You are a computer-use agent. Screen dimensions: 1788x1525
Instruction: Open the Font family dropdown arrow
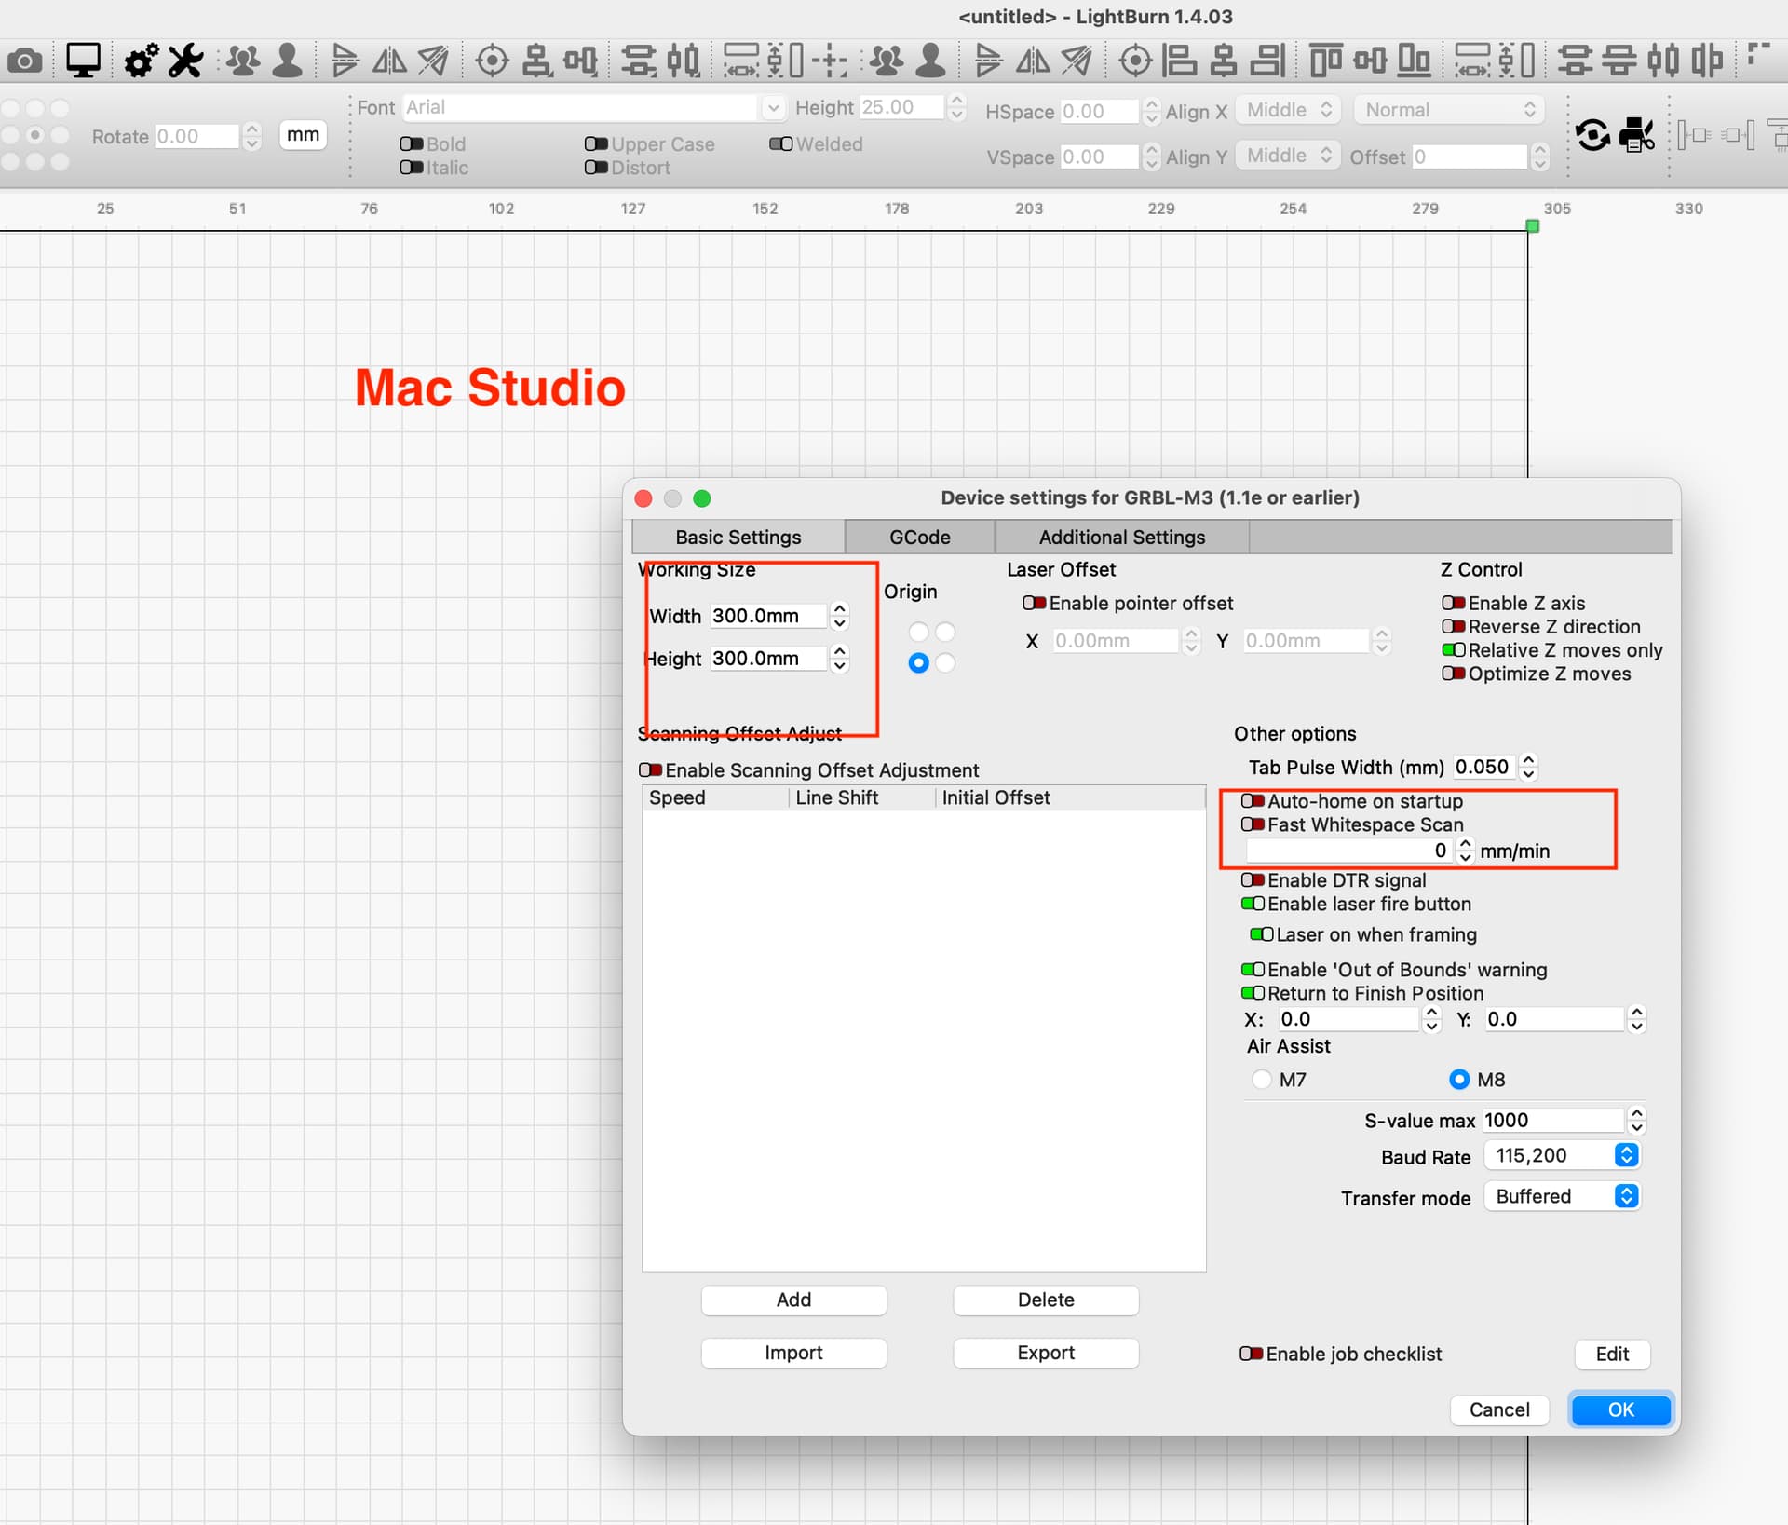[x=773, y=107]
